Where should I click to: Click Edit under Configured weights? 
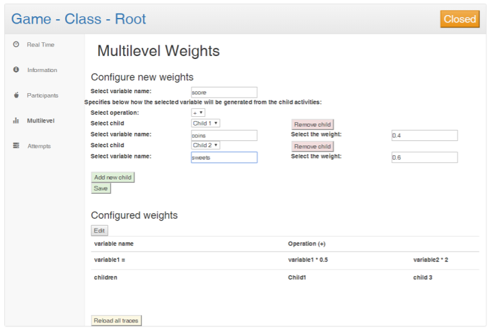[x=99, y=230]
